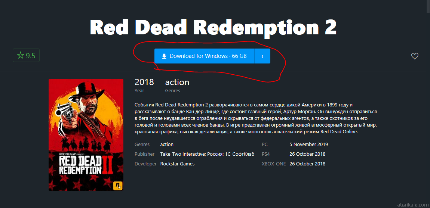Add game to favorites with heart icon
Image resolution: width=430 pixels, height=208 pixels.
[415, 56]
